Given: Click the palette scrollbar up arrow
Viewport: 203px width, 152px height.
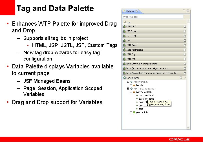Looking at the screenshot, I should pyautogui.click(x=188, y=21).
